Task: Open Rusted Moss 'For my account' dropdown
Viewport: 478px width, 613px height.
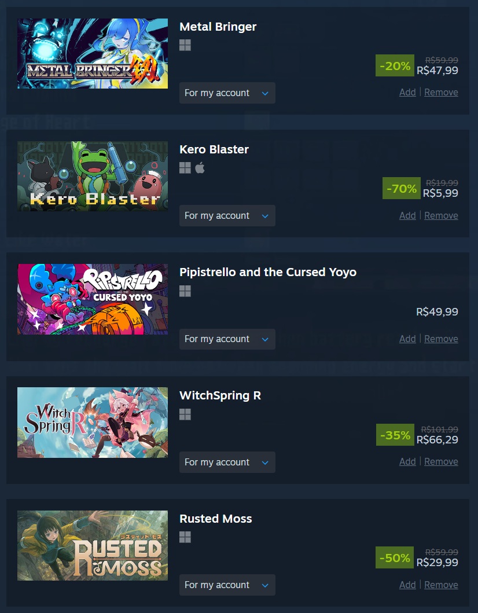Action: tap(227, 585)
